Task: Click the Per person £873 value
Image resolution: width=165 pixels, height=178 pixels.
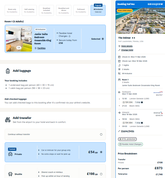Action: [x=159, y=168]
